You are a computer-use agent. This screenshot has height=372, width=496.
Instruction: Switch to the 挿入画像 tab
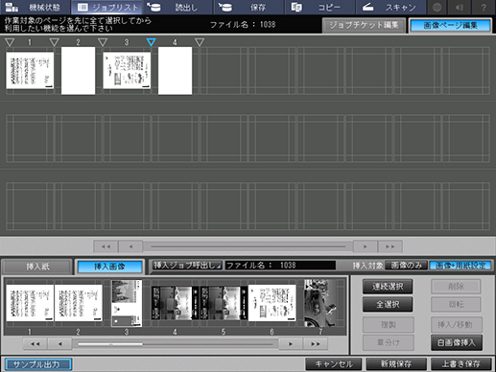pos(109,267)
